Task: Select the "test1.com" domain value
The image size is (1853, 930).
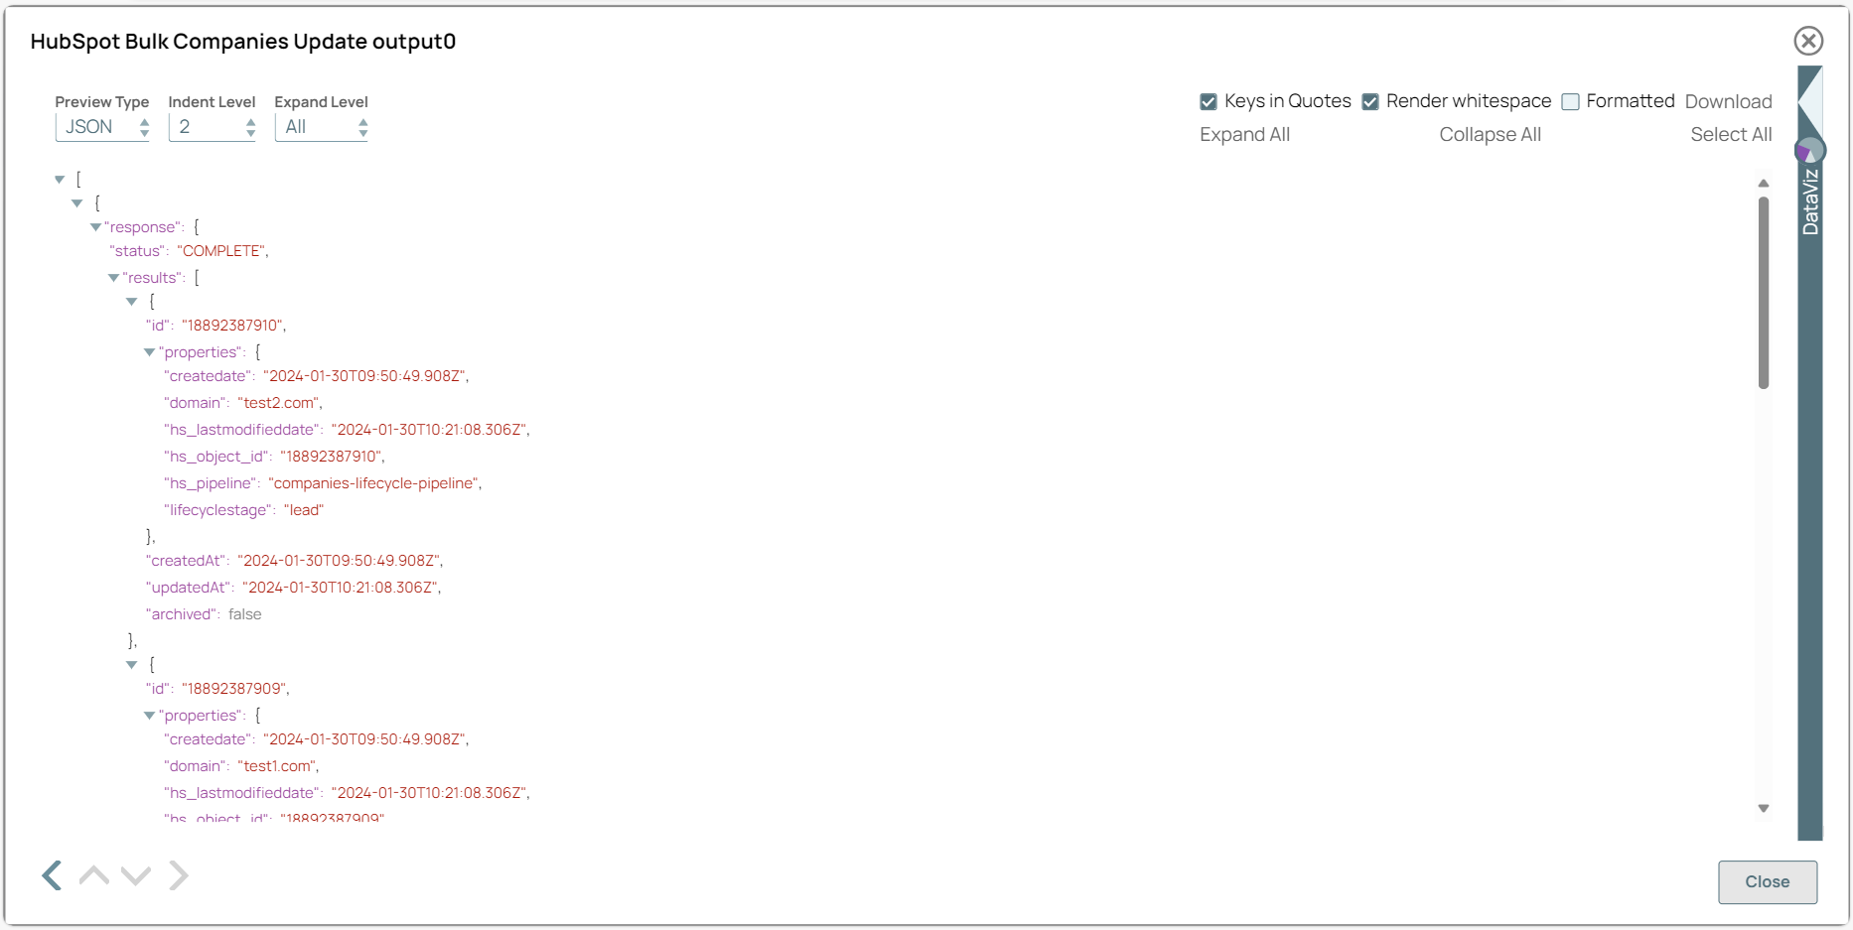Action: click(x=275, y=766)
